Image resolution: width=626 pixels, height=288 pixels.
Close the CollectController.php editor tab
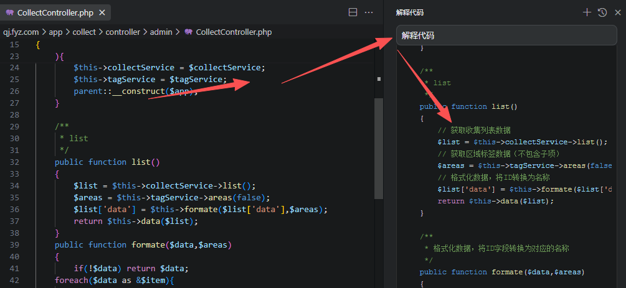(x=102, y=13)
